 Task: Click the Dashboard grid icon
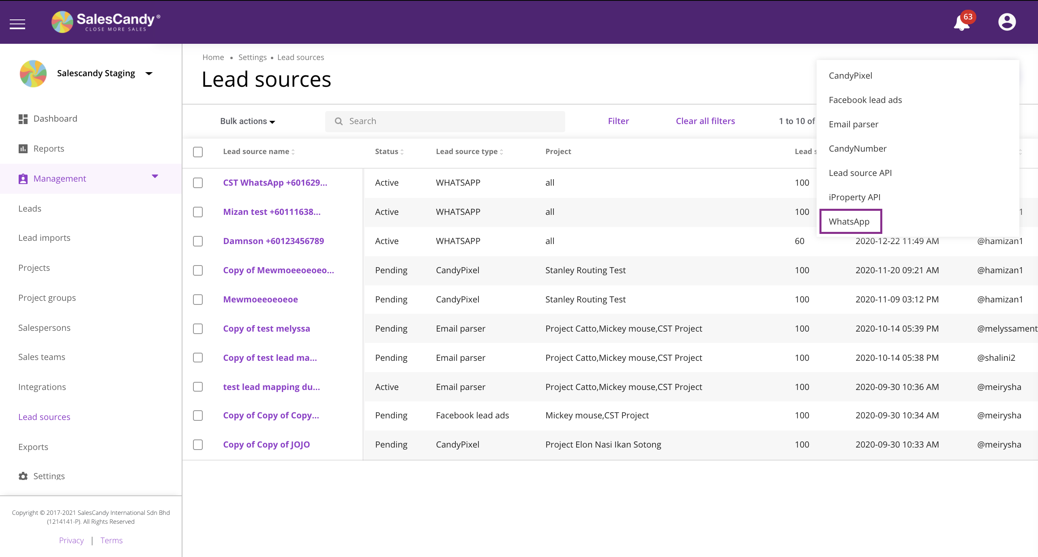tap(23, 119)
